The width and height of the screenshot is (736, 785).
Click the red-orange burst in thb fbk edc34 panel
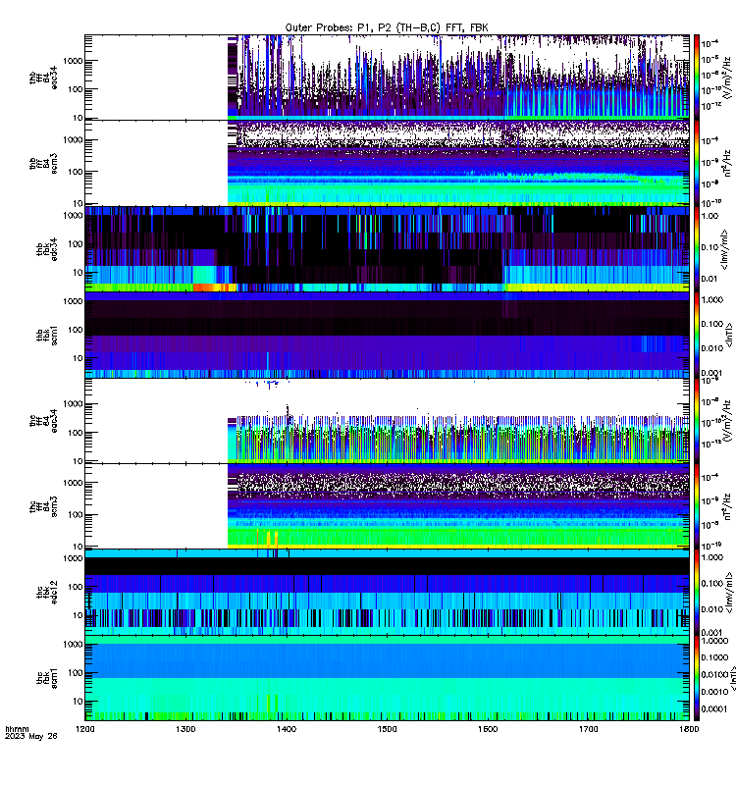pyautogui.click(x=214, y=288)
